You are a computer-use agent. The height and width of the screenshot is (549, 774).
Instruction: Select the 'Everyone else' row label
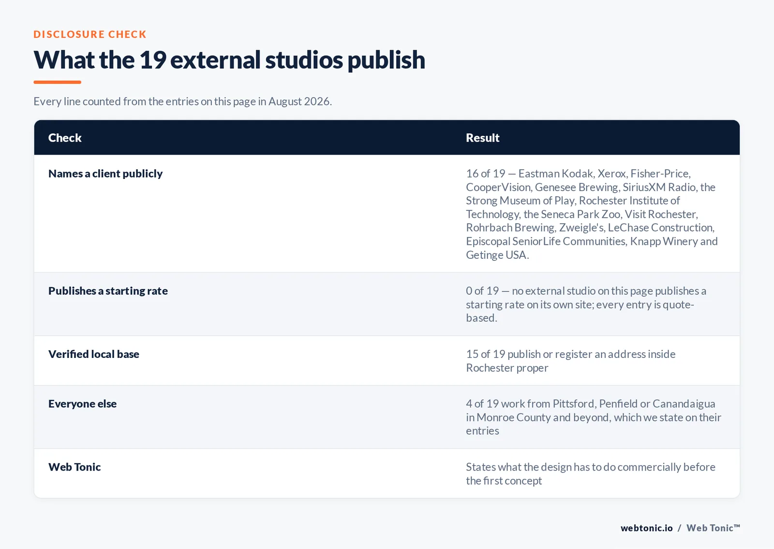pos(82,404)
